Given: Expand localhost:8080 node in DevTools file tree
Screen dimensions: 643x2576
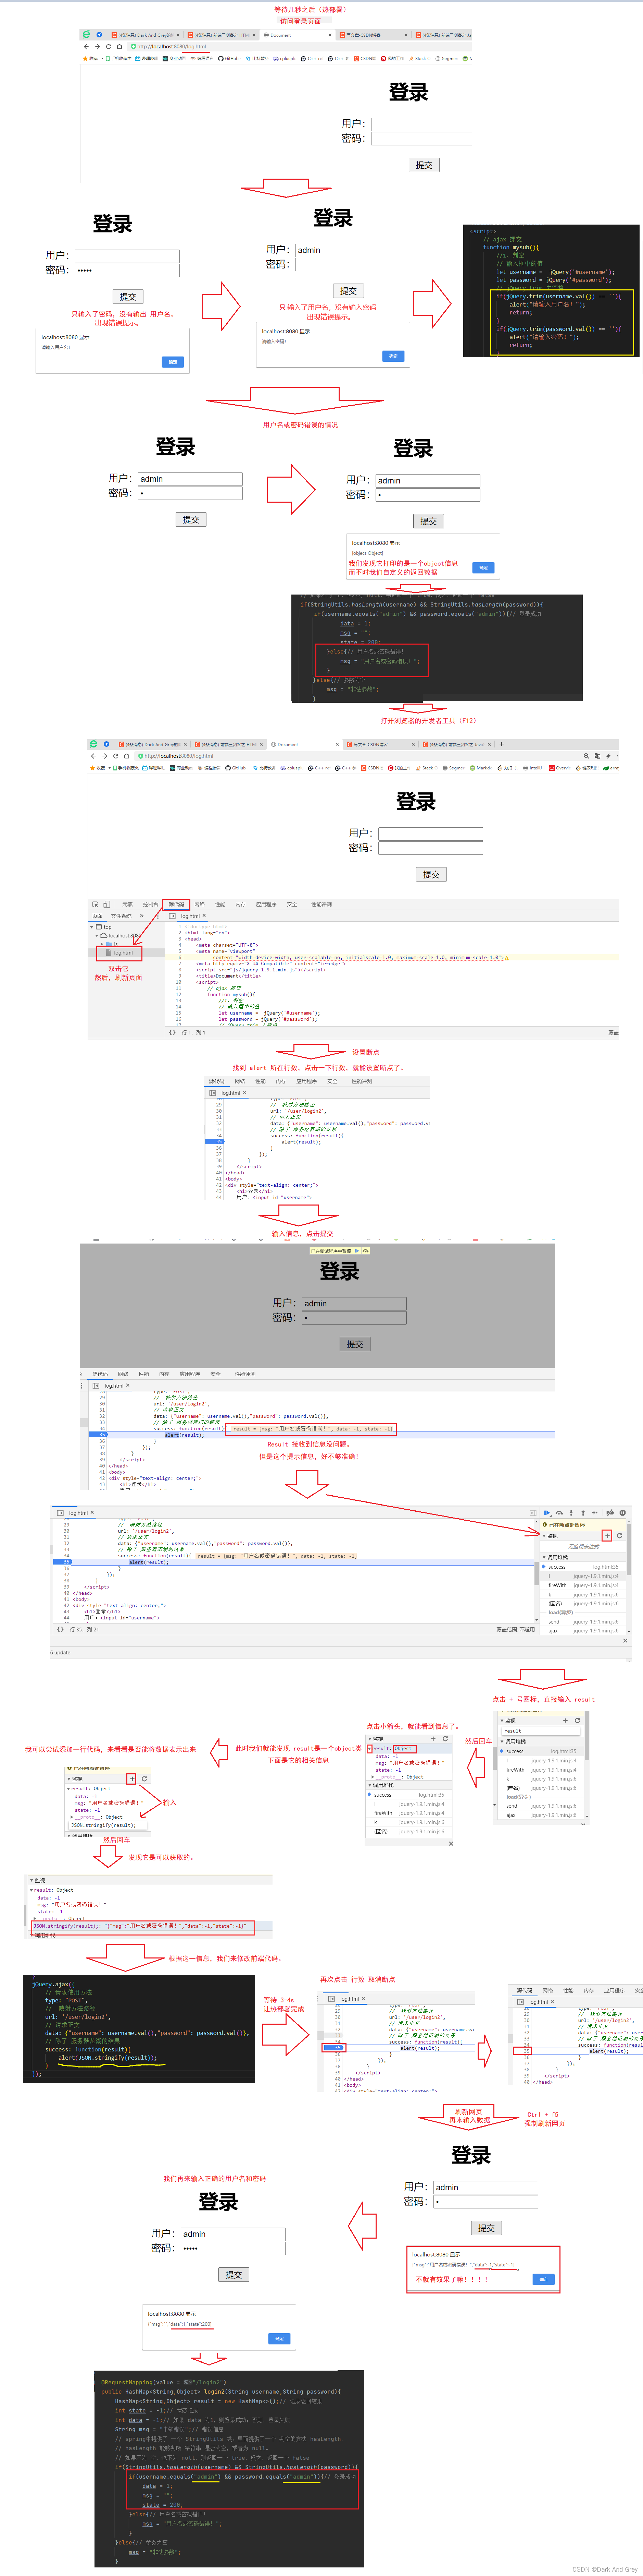Looking at the screenshot, I should click(x=97, y=936).
